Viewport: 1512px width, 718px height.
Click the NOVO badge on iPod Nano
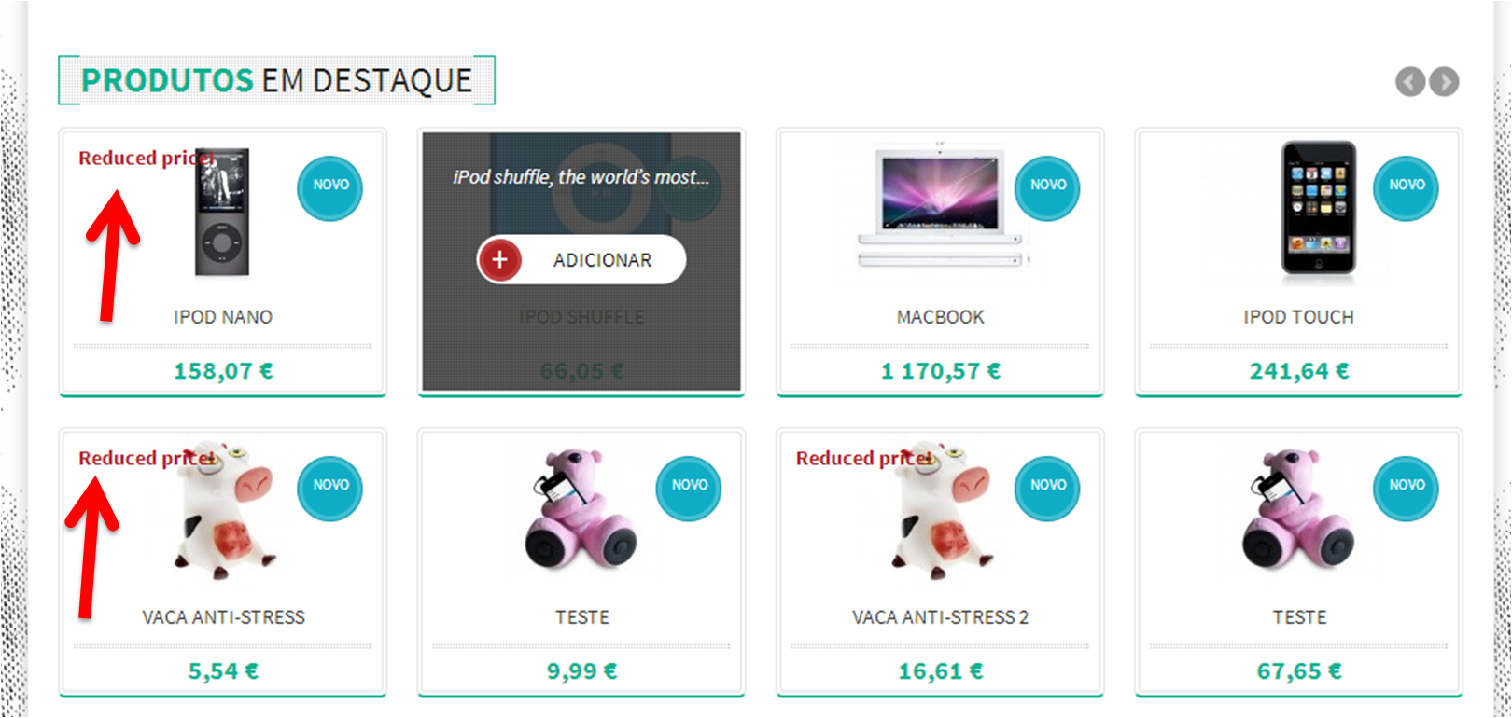pos(330,187)
